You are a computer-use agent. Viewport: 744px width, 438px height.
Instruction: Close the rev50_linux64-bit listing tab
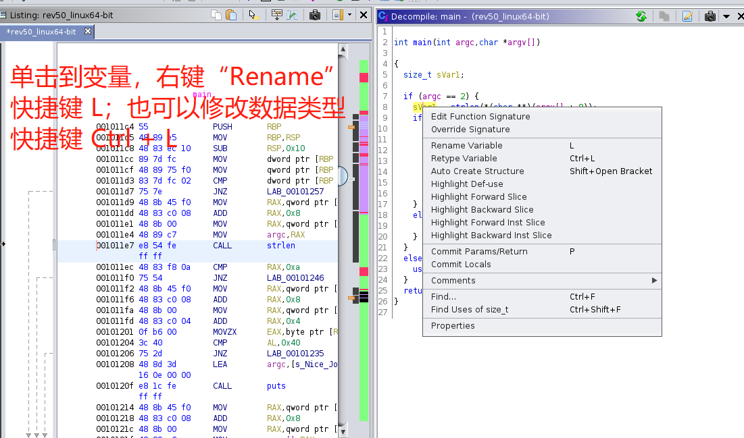tap(88, 31)
